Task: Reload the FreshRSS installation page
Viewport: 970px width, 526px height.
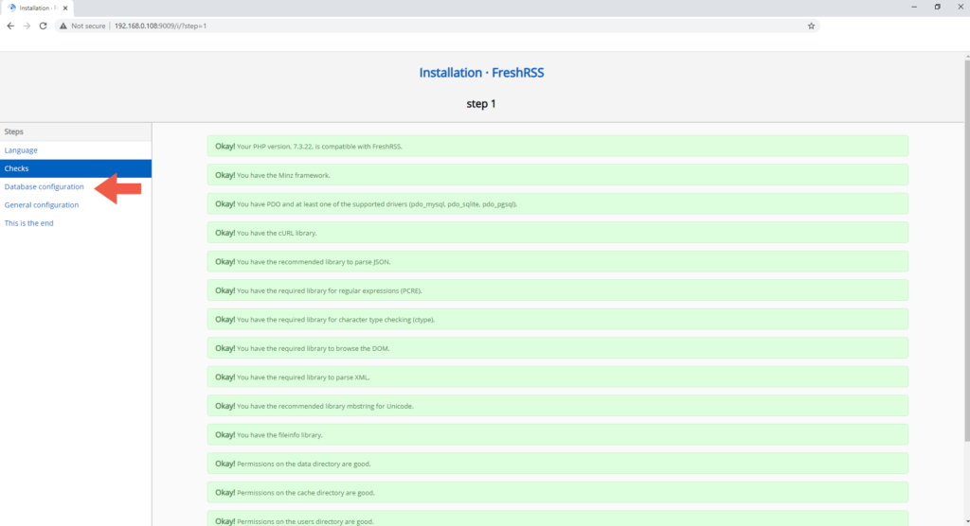Action: [43, 26]
